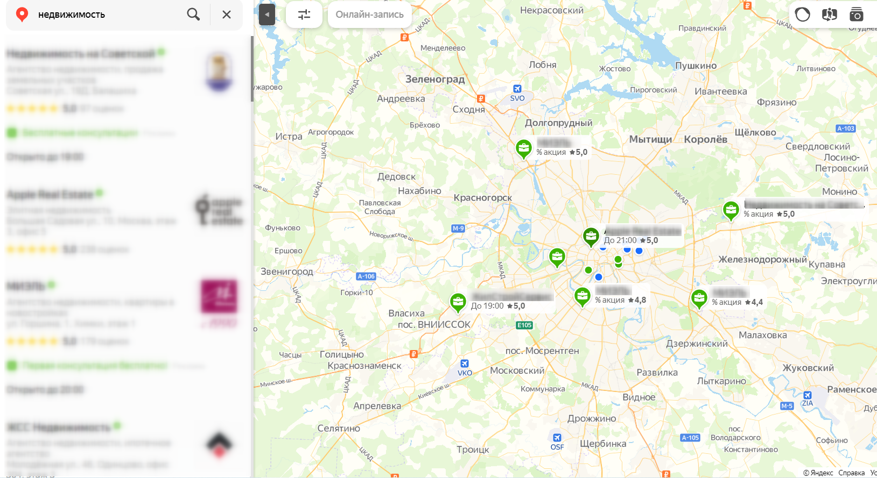Click the red Yandex Maps pin logo
877x478 pixels.
pos(22,15)
